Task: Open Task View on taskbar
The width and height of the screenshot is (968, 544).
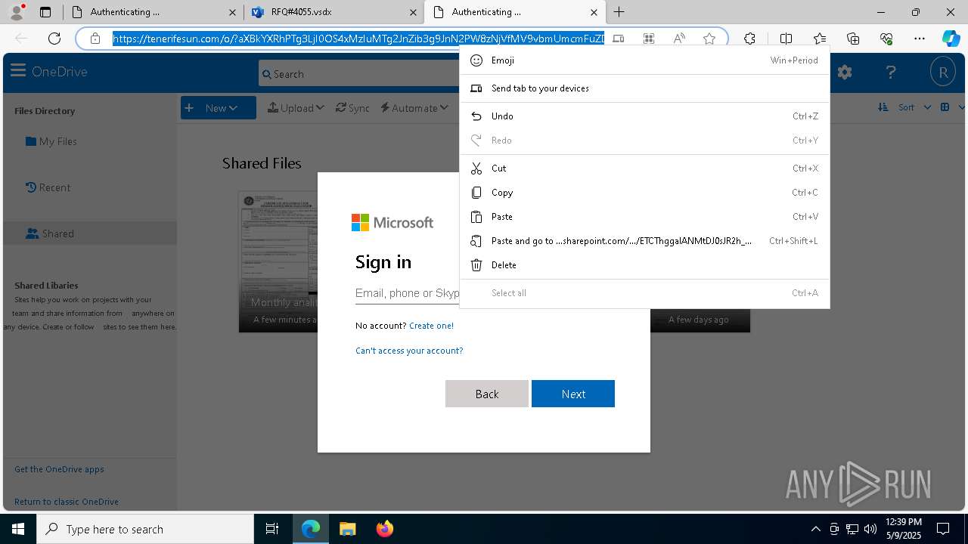Action: 272,529
